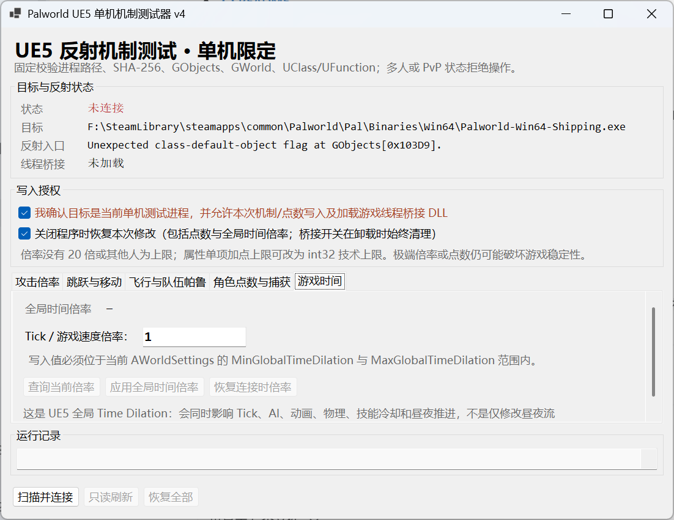
Task: Click the UE5 全局 Time Dilation description text
Action: click(289, 414)
